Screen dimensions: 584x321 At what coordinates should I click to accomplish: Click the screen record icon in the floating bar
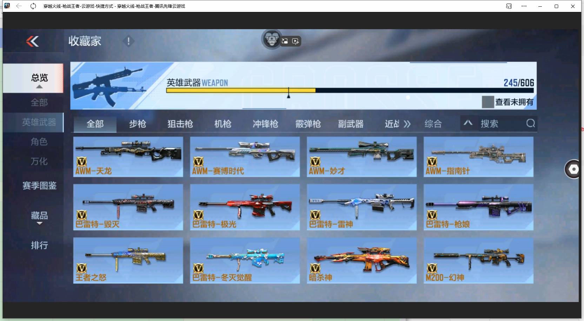[x=296, y=41]
